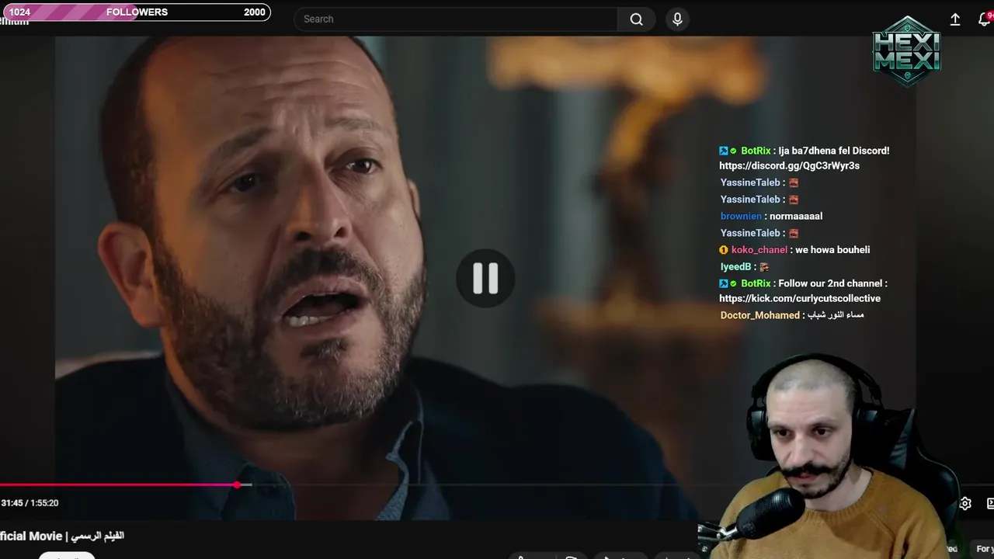Open the kick.com/curlycutscollective chat link
The image size is (994, 559).
point(800,299)
